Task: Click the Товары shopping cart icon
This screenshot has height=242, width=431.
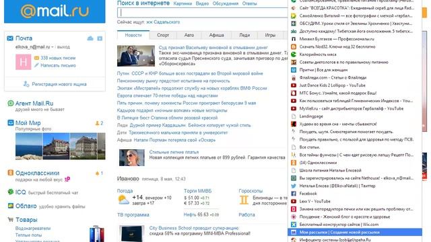Action: [11, 220]
